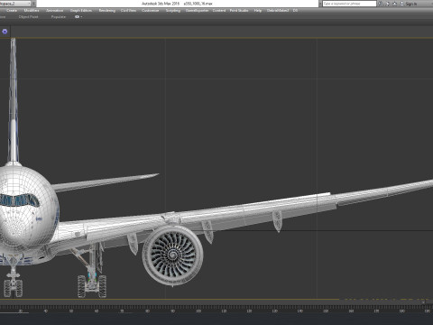
Task: Switch to the Object Paint ribbon tab
Action: tap(29, 17)
